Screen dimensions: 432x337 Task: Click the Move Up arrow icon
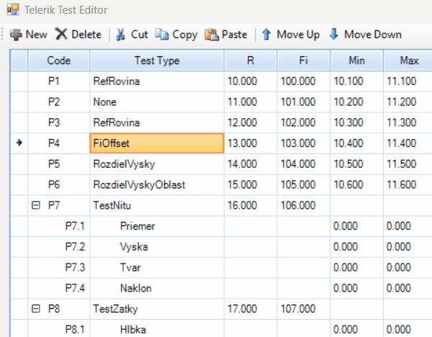266,34
